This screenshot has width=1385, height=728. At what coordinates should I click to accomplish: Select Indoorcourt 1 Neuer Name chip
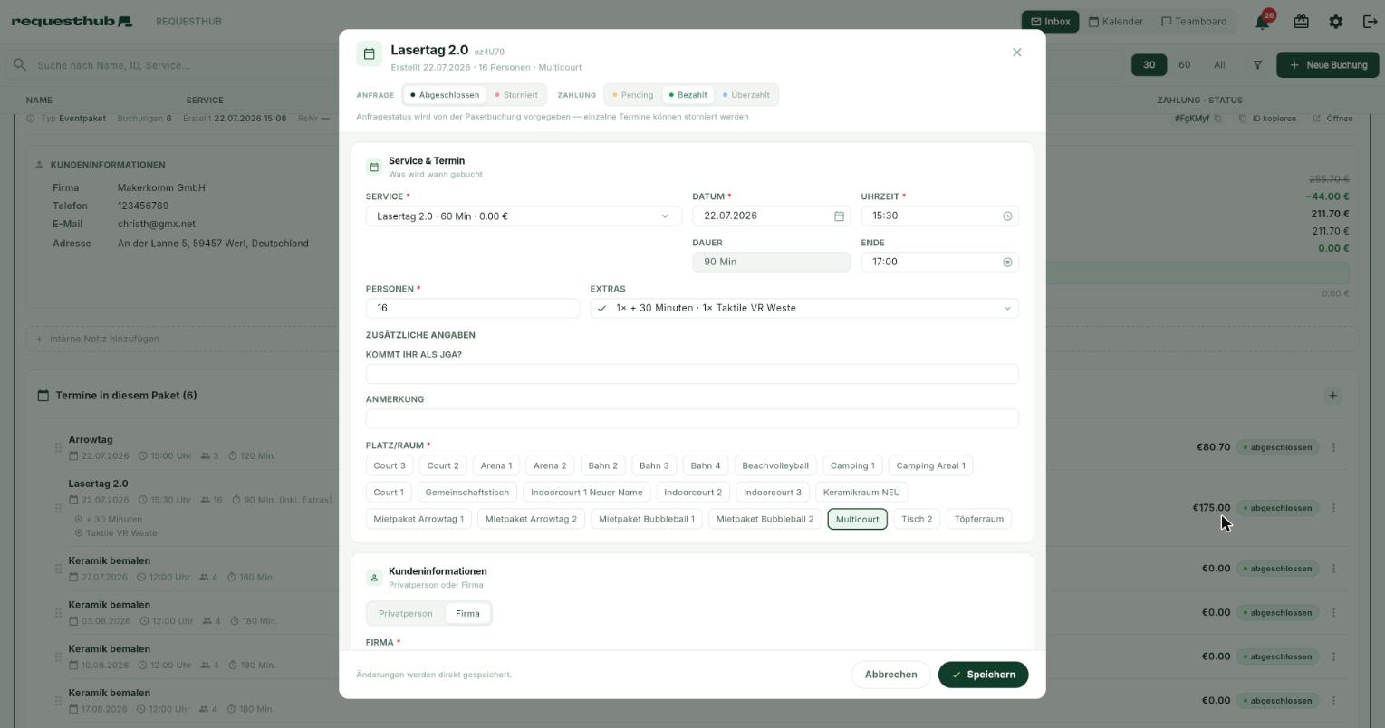(587, 493)
